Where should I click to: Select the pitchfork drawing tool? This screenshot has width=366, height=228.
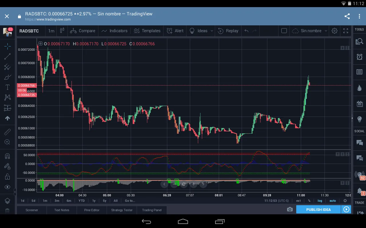pyautogui.click(x=7, y=67)
